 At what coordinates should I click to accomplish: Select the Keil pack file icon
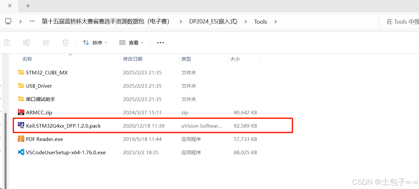(21, 126)
